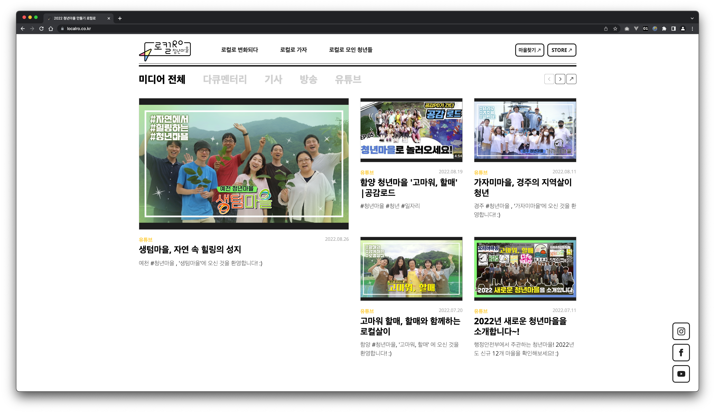
Task: Open the 샘텀마을 video thumbnail
Action: pos(244,164)
